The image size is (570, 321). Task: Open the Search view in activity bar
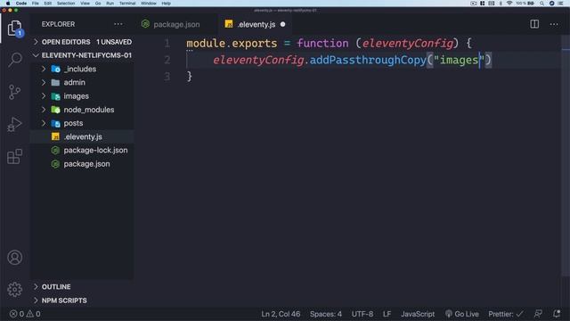coord(14,60)
